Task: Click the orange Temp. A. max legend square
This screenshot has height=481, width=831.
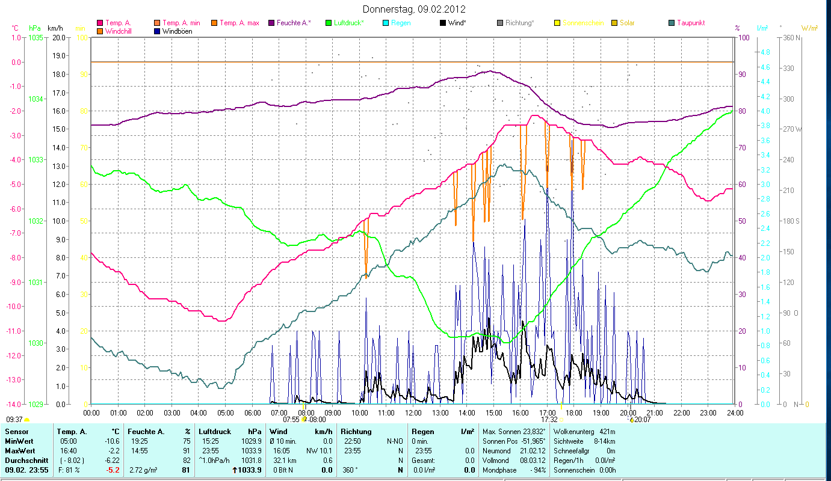Action: tap(214, 23)
